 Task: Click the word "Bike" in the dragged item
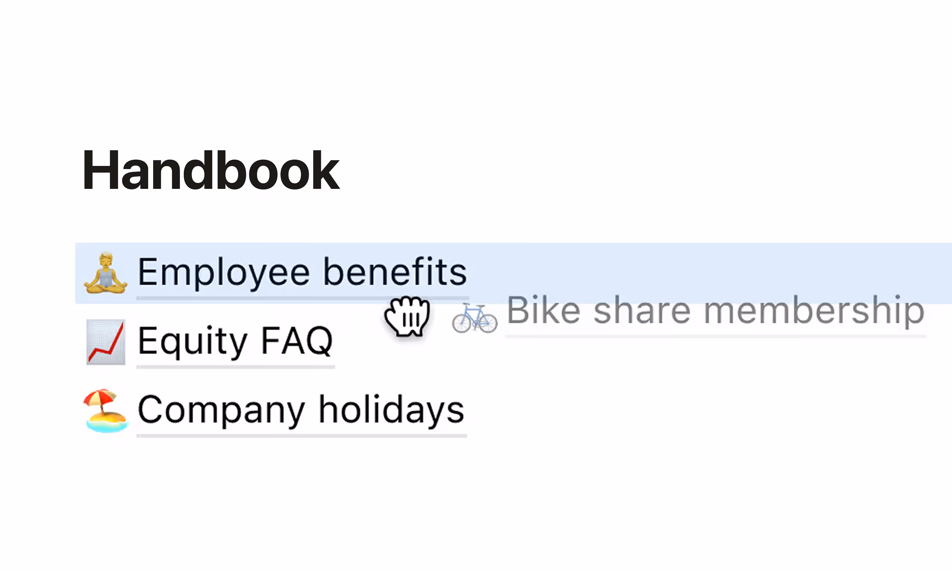[x=543, y=311]
